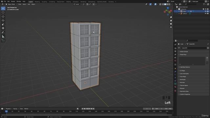Toggle Collection visibility eye in outliner
The width and height of the screenshot is (210, 118).
tap(205, 9)
